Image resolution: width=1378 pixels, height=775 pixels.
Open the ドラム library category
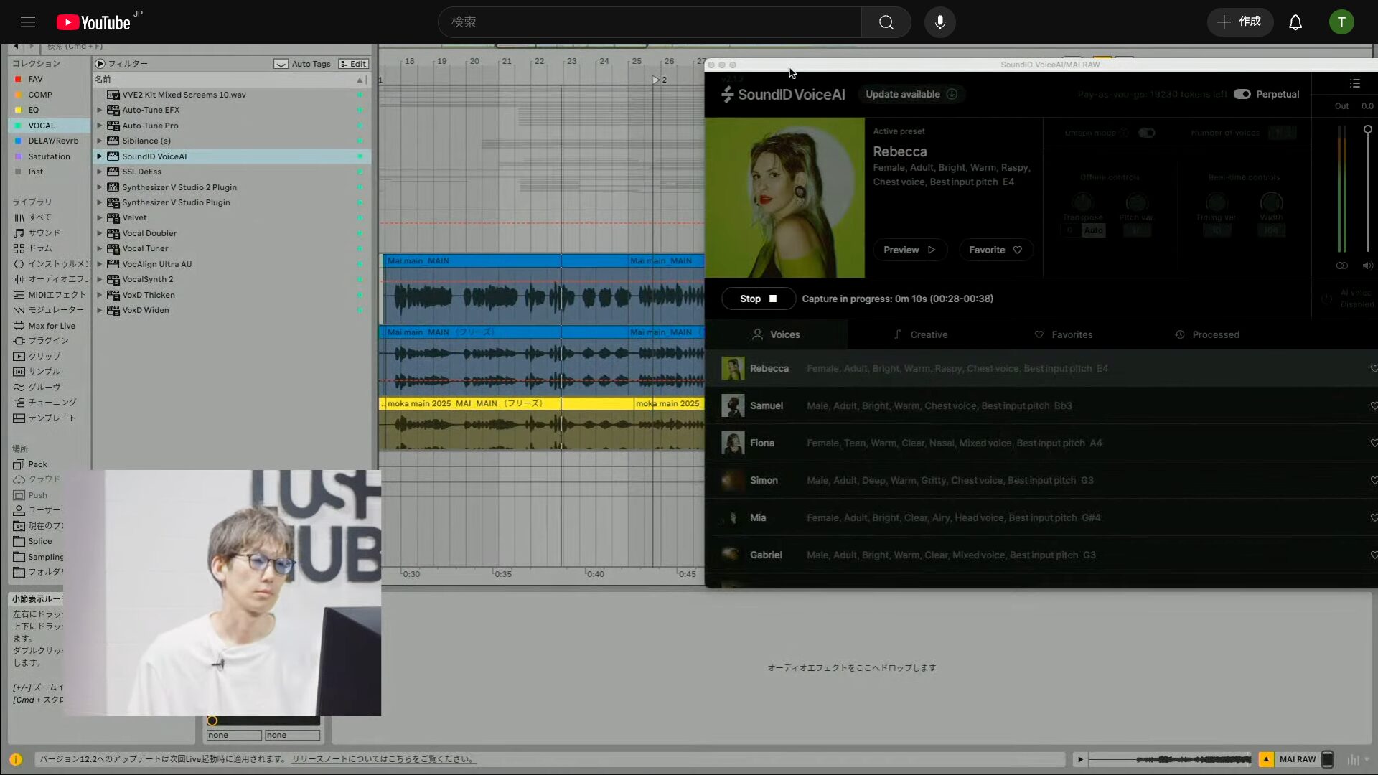point(39,248)
